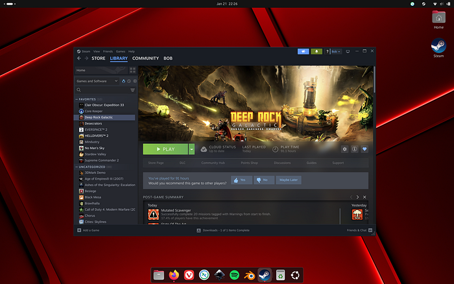
Task: Open the Community Hub link
Action: click(213, 163)
